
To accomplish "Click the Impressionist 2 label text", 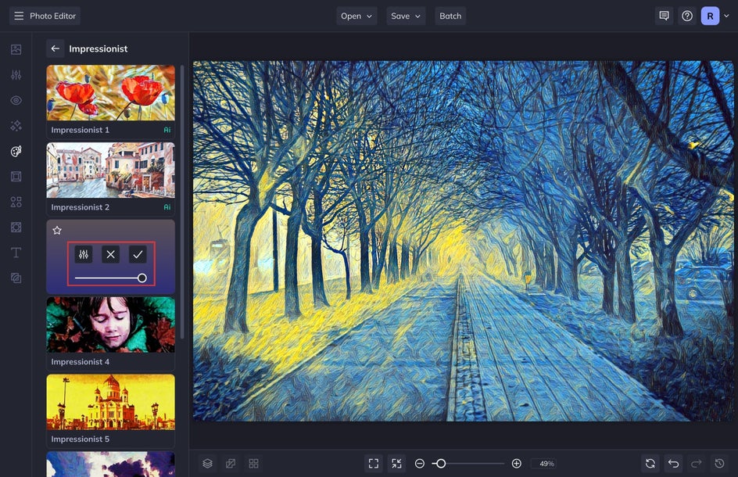I will (x=80, y=207).
